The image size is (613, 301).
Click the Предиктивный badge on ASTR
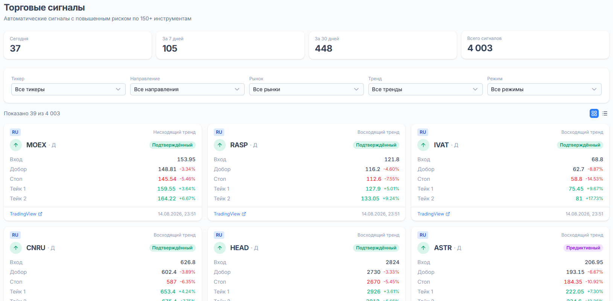583,248
